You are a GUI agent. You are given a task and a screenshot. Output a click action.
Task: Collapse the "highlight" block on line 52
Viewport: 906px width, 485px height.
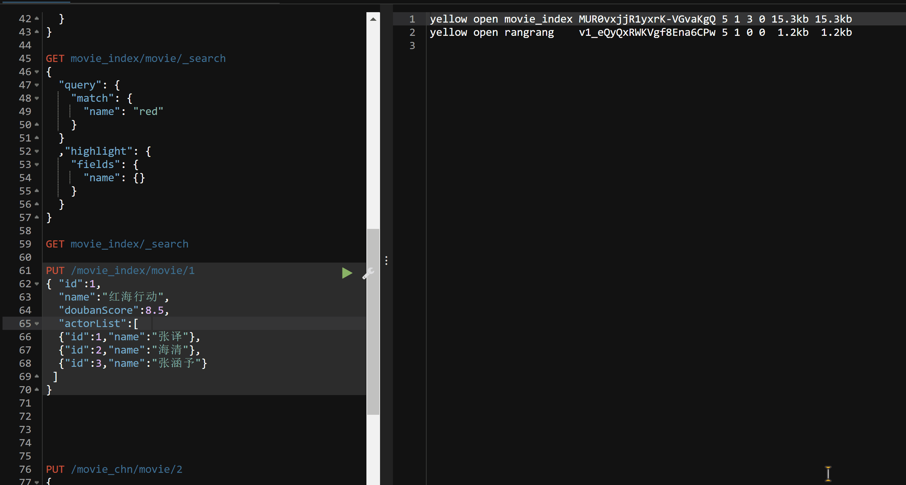37,152
